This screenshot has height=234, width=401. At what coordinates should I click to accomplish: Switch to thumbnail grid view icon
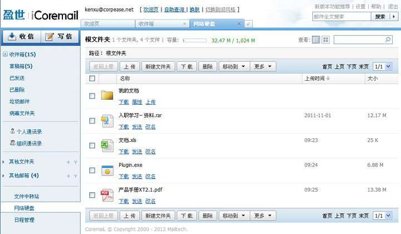pos(326,40)
